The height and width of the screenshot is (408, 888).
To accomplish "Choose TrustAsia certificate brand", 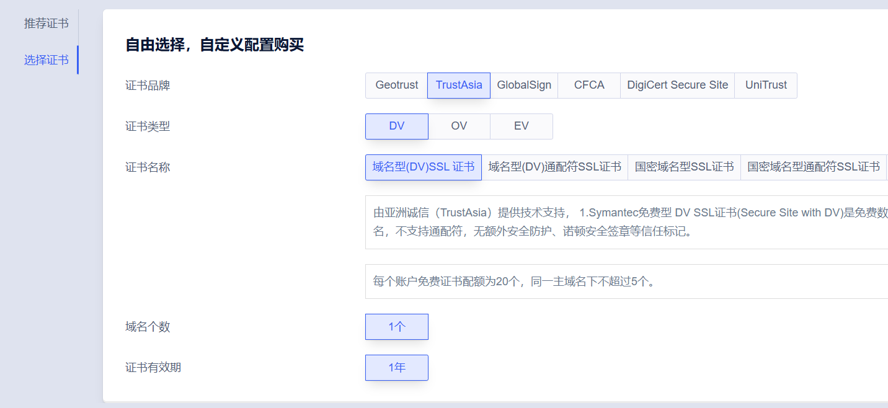I will point(459,86).
